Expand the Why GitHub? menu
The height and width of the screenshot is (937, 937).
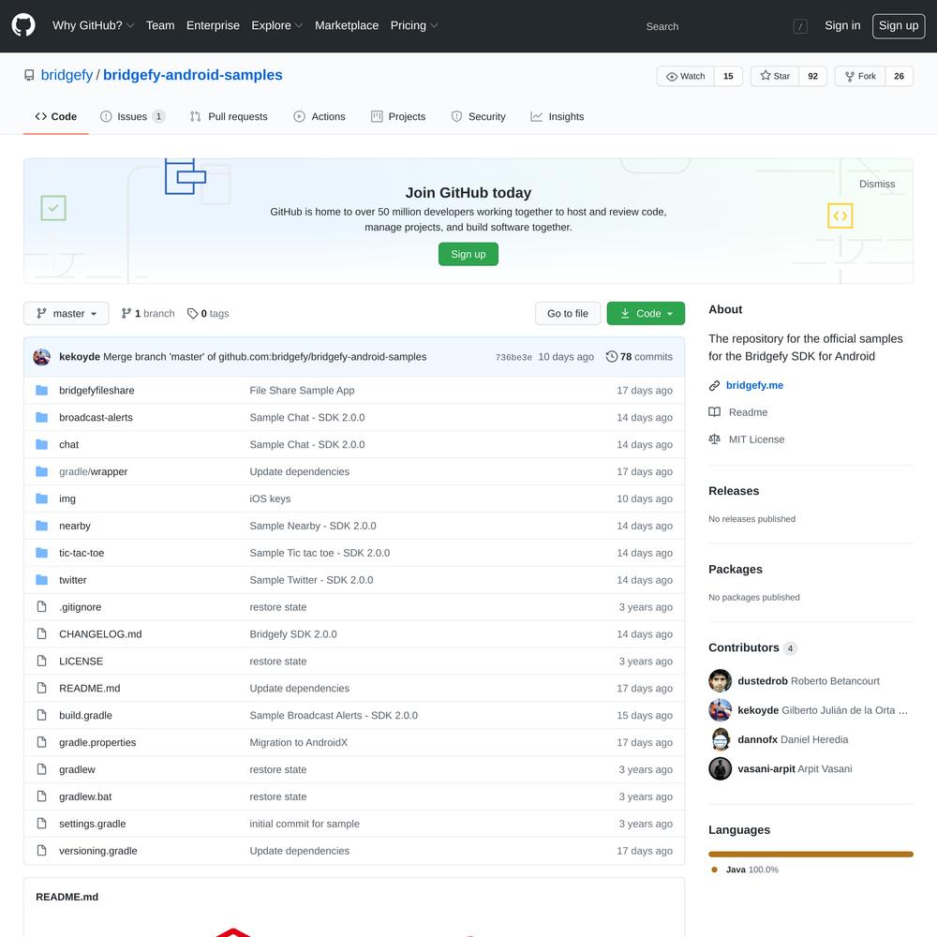[x=93, y=25]
